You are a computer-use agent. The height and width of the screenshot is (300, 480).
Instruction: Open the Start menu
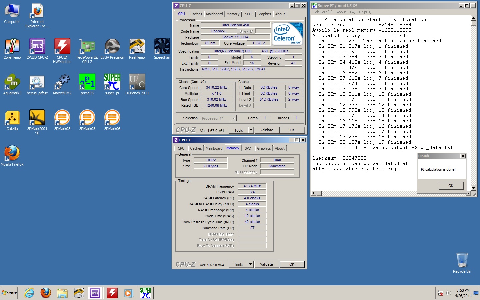pos(9,293)
